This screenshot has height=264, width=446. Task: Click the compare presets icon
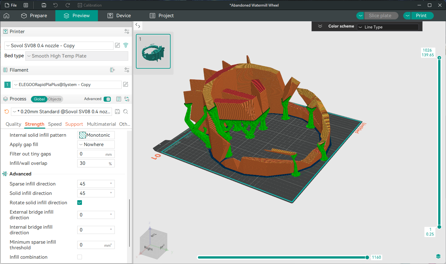pyautogui.click(x=127, y=99)
